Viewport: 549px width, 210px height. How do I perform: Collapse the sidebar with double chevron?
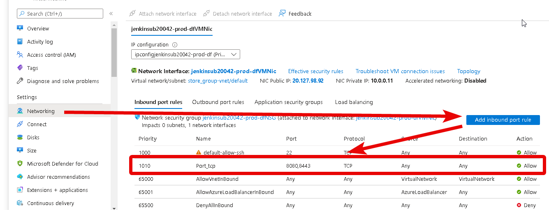(111, 14)
